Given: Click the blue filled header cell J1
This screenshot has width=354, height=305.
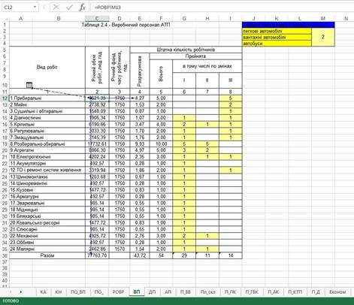Looking at the screenshot, I should pos(288,25).
